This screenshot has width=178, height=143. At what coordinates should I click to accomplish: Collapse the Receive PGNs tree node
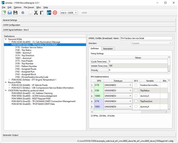point(6,82)
